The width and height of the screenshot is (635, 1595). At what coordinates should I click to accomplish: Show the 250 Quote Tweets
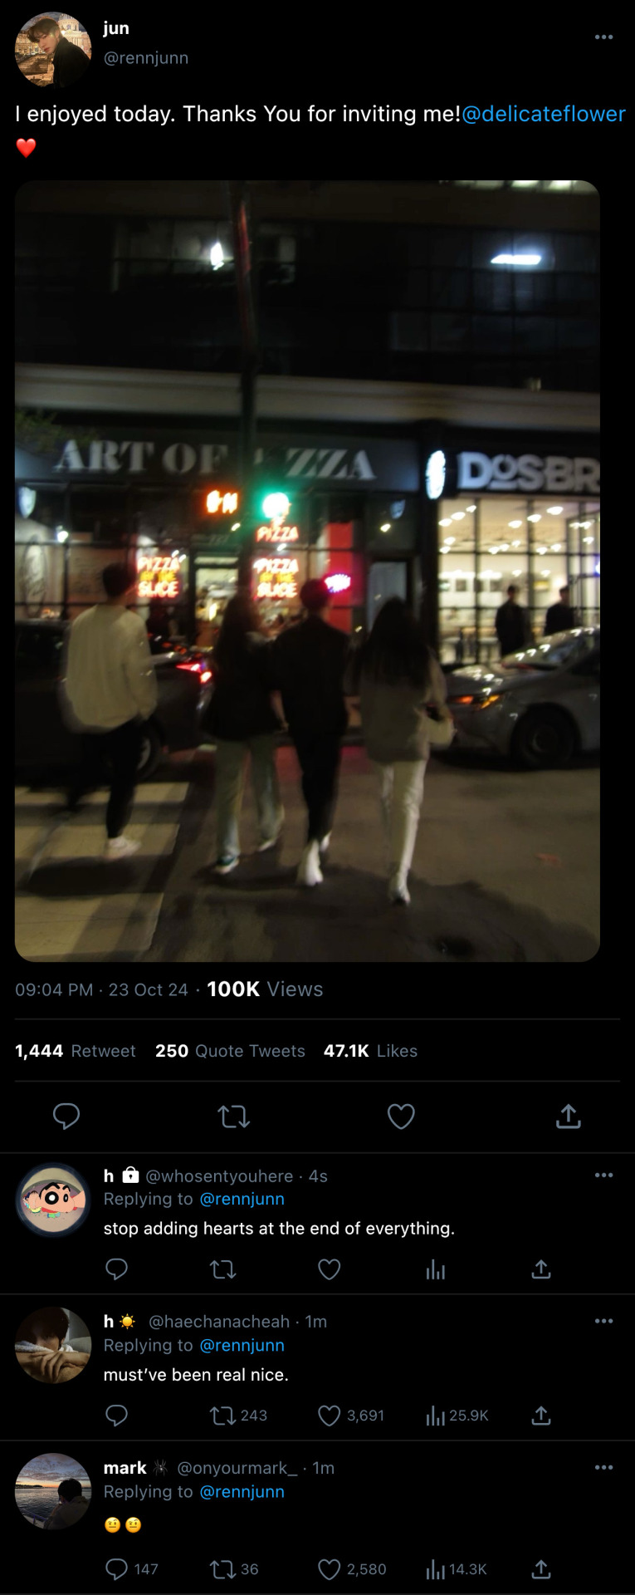(x=230, y=1051)
